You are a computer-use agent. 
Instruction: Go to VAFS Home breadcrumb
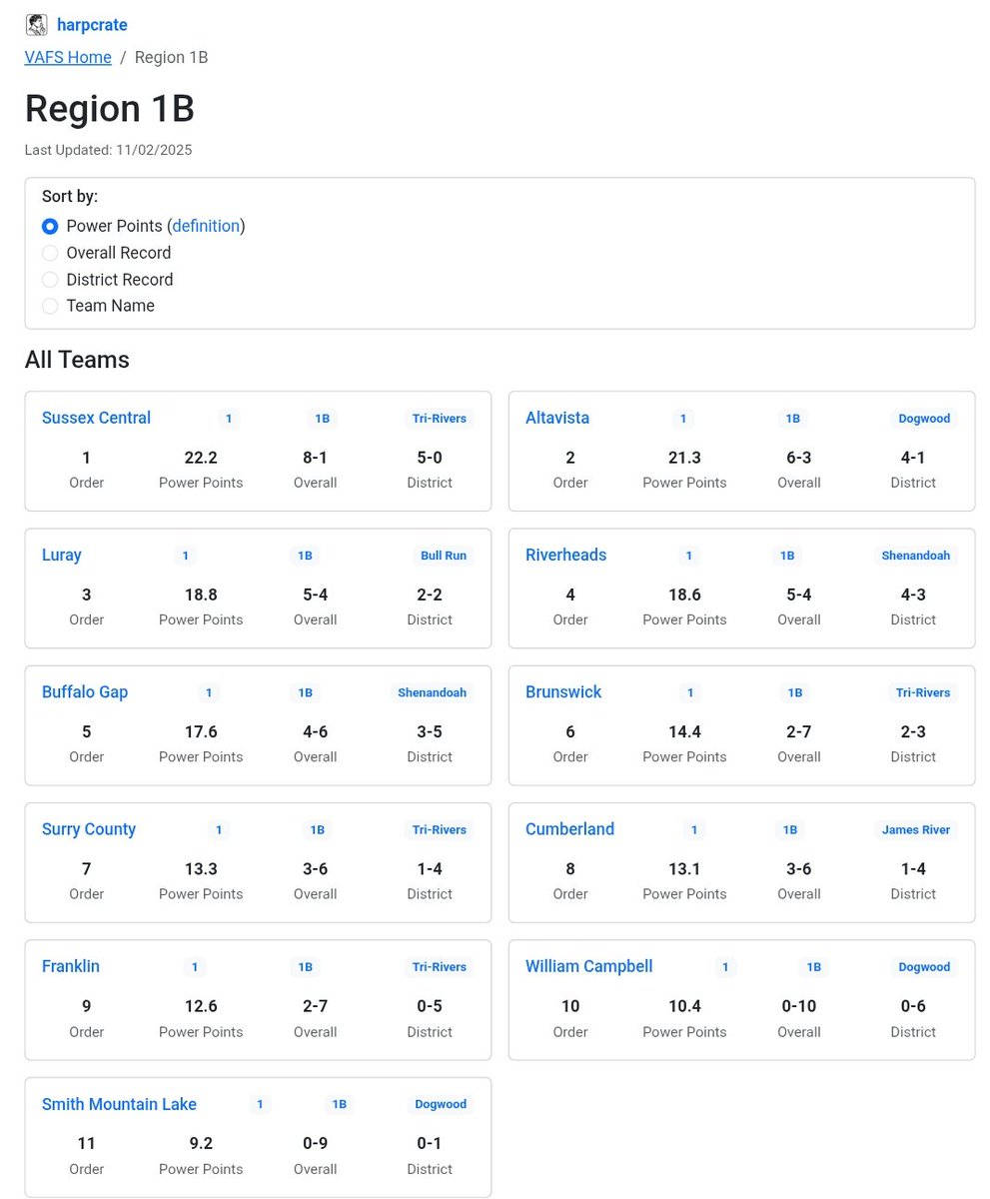point(68,57)
